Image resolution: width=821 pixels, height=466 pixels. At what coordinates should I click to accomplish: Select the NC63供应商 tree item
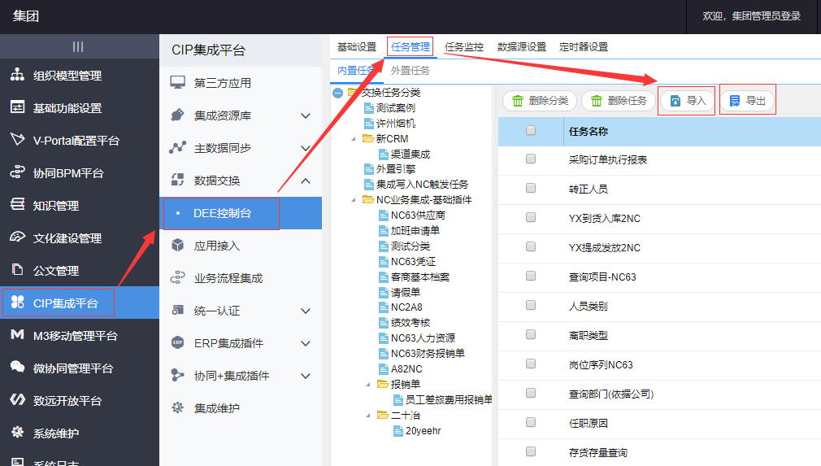coord(418,216)
